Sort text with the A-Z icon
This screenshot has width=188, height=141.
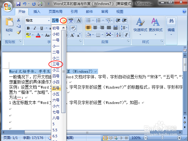(119, 35)
